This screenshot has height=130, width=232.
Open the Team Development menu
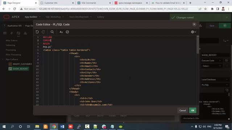80,17
